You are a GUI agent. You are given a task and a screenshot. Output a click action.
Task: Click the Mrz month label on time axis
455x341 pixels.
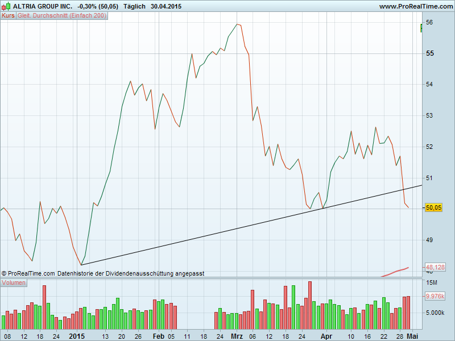(237, 336)
